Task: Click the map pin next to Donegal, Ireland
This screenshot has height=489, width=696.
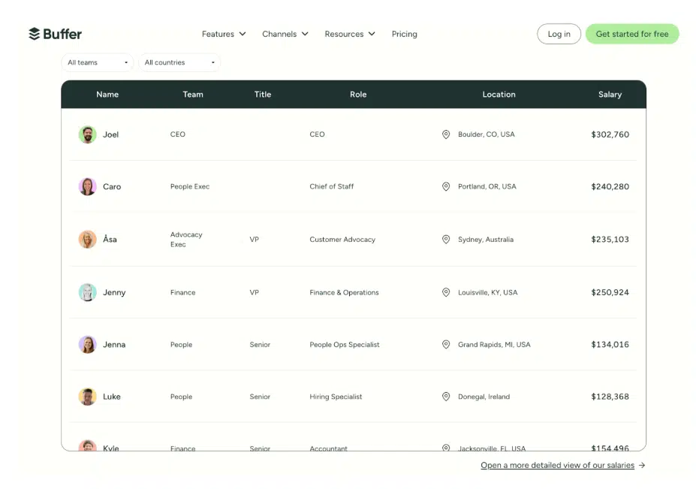Action: (446, 397)
